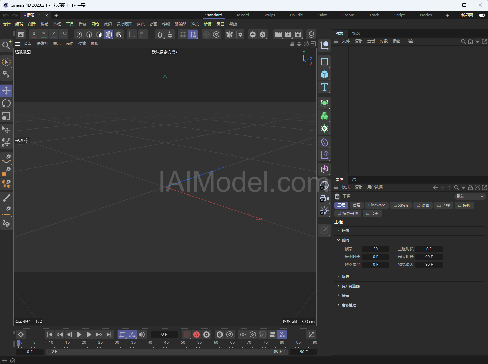Add a cube primitive from object palette
The height and width of the screenshot is (364, 488).
[x=324, y=74]
